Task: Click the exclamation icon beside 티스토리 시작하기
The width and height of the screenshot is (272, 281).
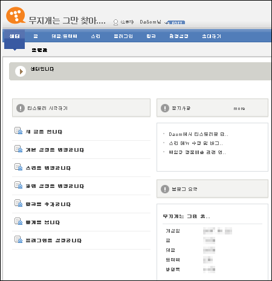Action: (x=21, y=108)
